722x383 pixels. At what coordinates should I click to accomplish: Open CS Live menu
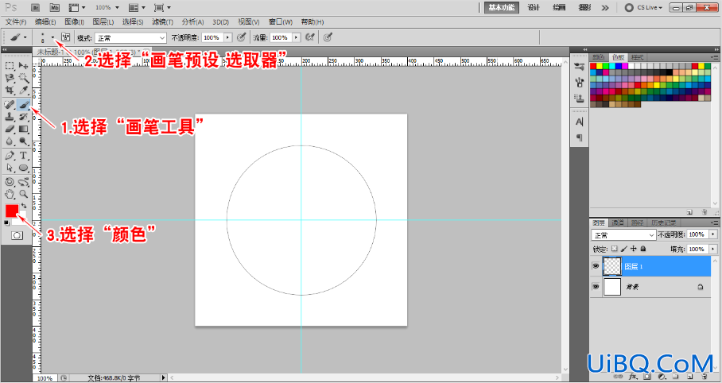coord(644,7)
